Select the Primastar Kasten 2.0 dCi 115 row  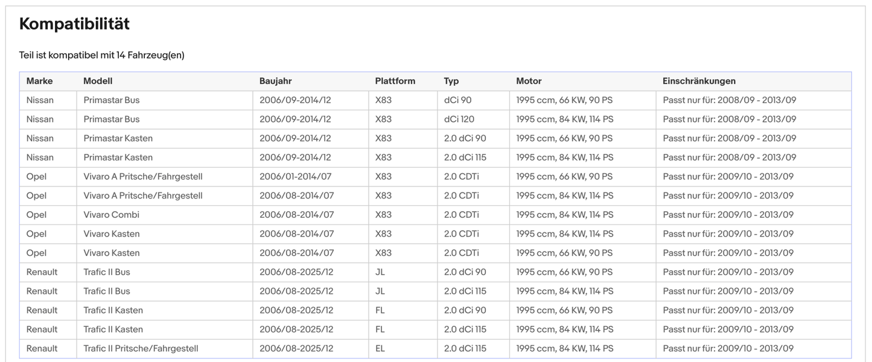coord(241,157)
